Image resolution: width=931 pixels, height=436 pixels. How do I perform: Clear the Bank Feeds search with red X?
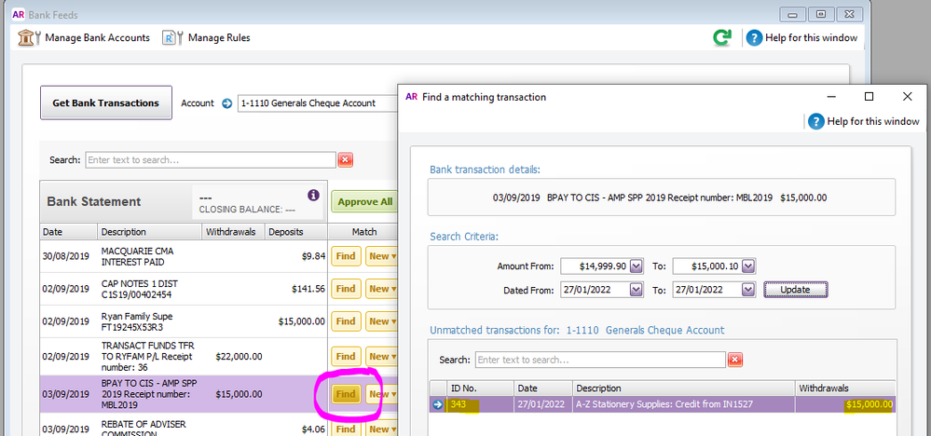click(346, 160)
